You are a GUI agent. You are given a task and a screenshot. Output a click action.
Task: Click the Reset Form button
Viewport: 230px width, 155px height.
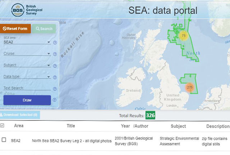15,28
